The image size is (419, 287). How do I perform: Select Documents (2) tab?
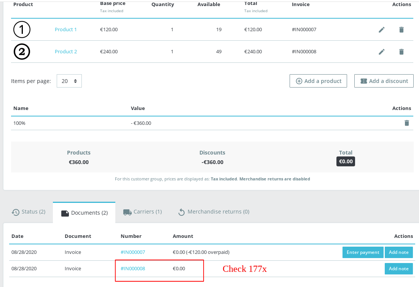point(84,213)
